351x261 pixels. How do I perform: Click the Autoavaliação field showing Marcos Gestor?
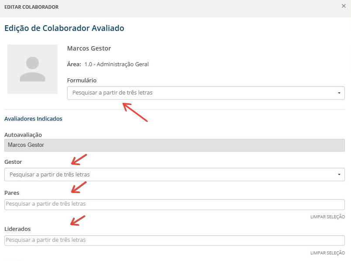tap(174, 145)
